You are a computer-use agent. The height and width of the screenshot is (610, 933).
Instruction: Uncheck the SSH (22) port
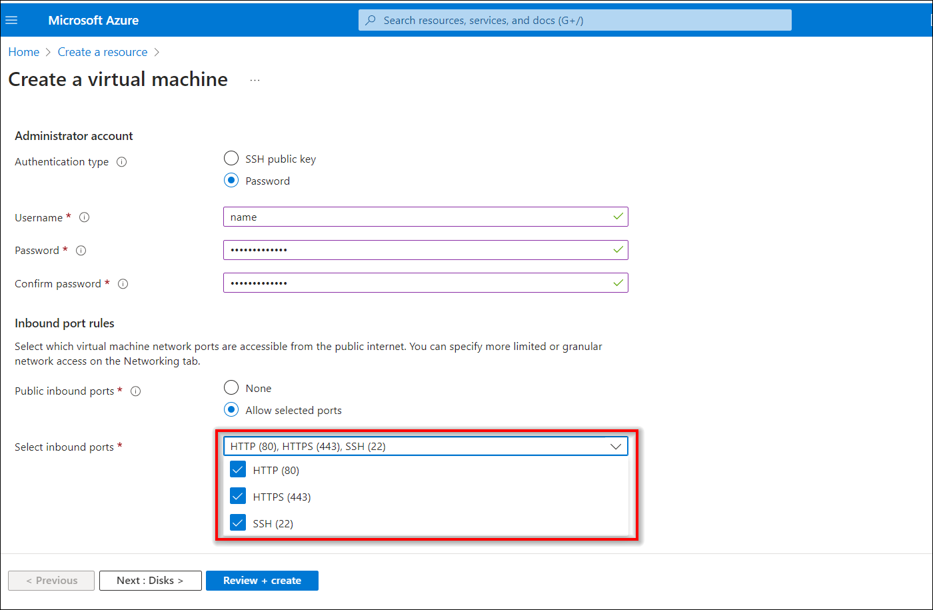238,523
